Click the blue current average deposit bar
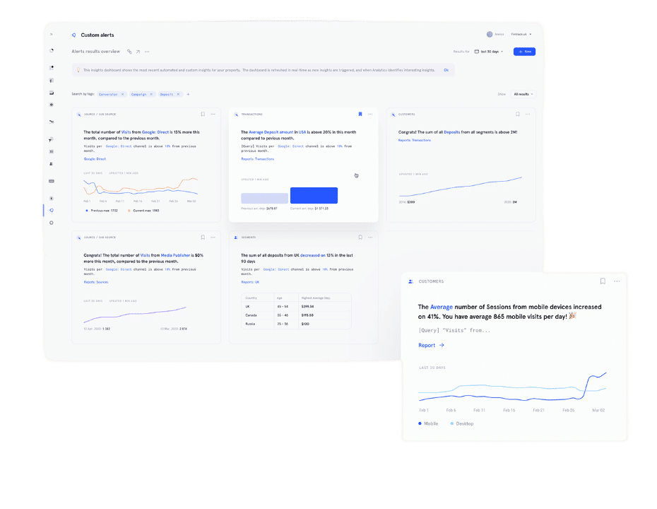 point(314,195)
